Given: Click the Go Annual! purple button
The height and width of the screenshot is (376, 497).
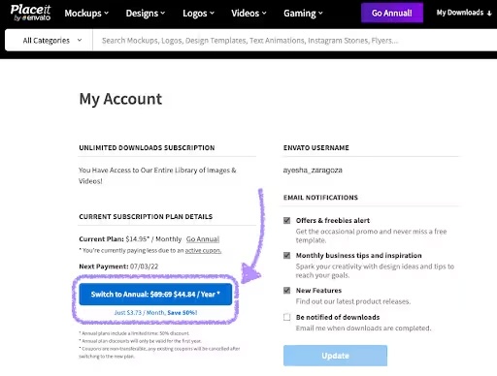Looking at the screenshot, I should 392,13.
